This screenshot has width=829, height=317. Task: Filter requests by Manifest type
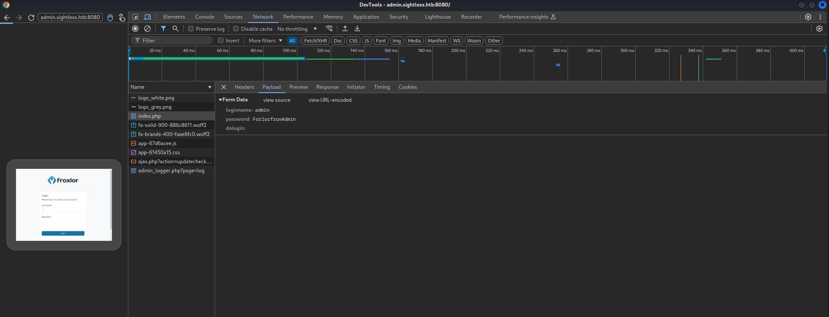tap(437, 41)
